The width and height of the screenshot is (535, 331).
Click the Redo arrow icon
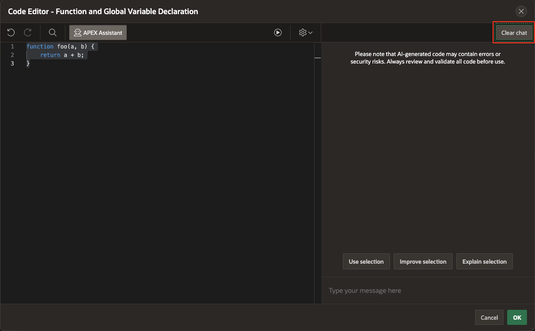point(28,32)
